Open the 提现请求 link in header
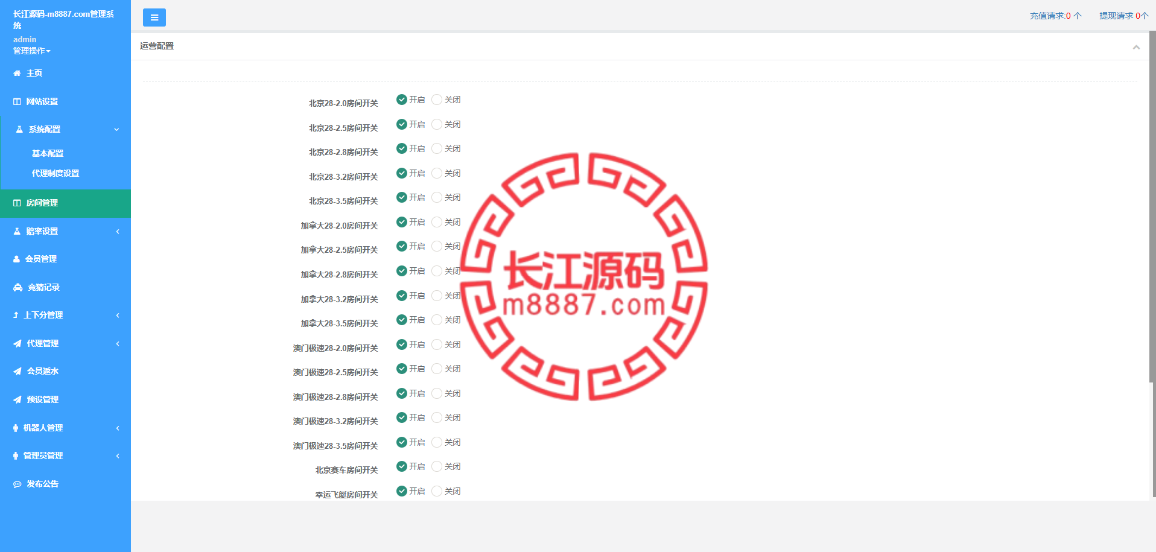This screenshot has width=1156, height=552. tap(1123, 16)
